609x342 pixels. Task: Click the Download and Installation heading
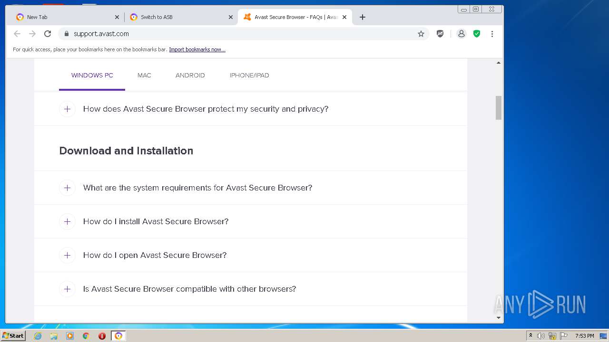126,151
